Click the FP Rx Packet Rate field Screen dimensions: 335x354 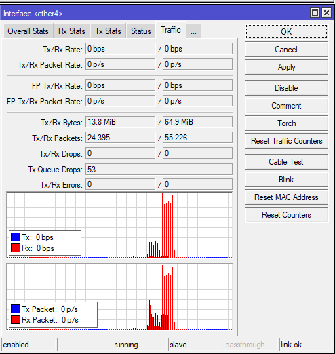[197, 101]
